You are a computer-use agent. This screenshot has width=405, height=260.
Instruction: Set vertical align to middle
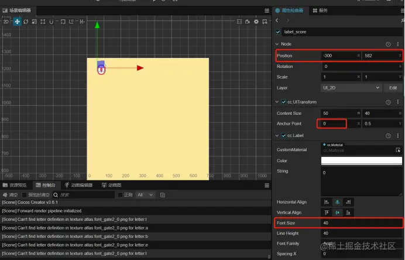[337, 213]
